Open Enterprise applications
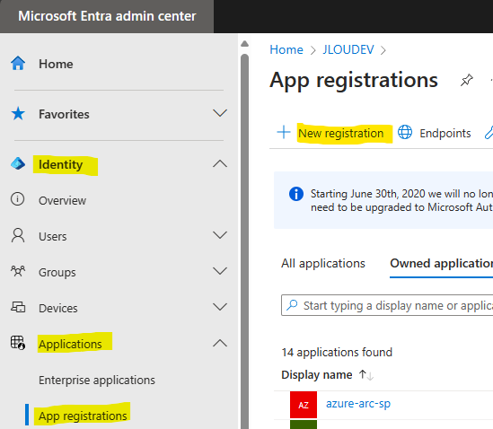The image size is (493, 429). (97, 380)
